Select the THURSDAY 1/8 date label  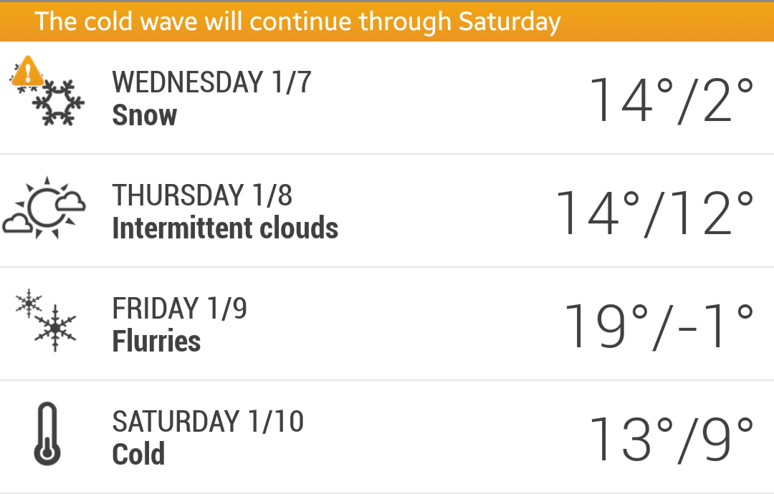coord(202,195)
